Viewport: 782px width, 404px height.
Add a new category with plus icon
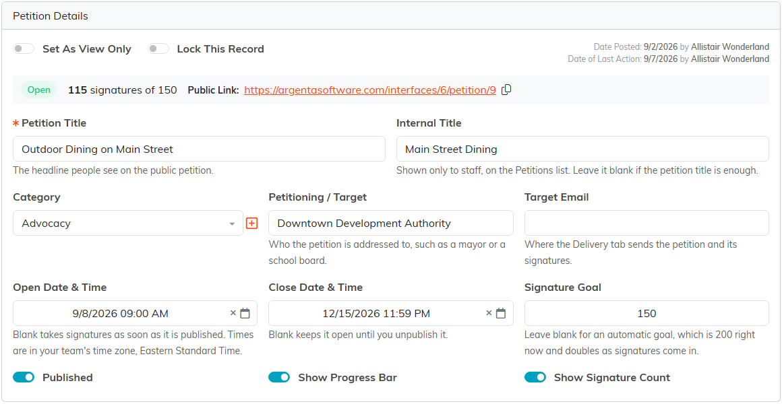pyautogui.click(x=252, y=223)
